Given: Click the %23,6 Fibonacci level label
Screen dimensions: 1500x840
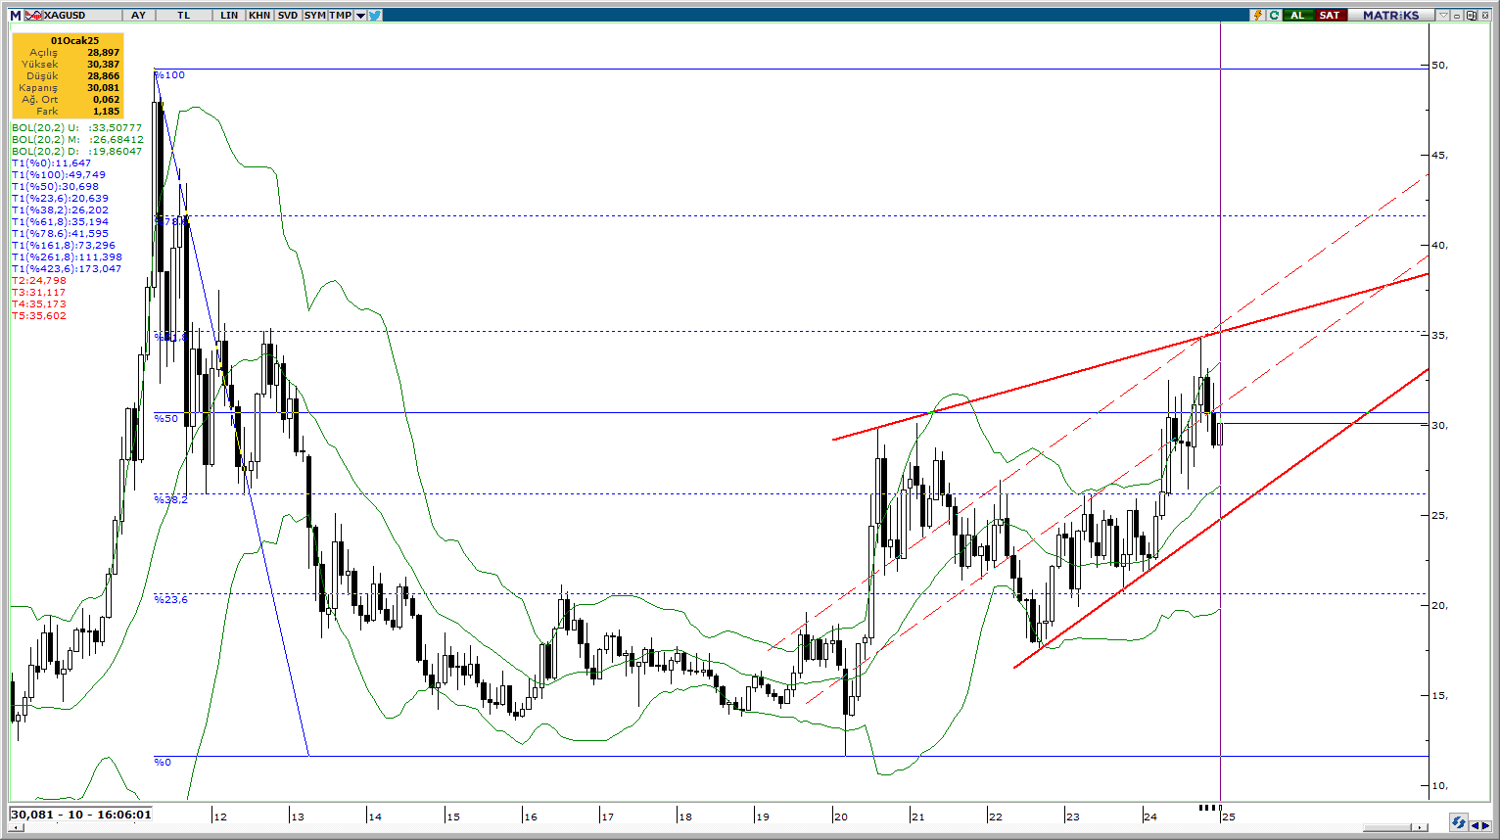Looking at the screenshot, I should [171, 599].
